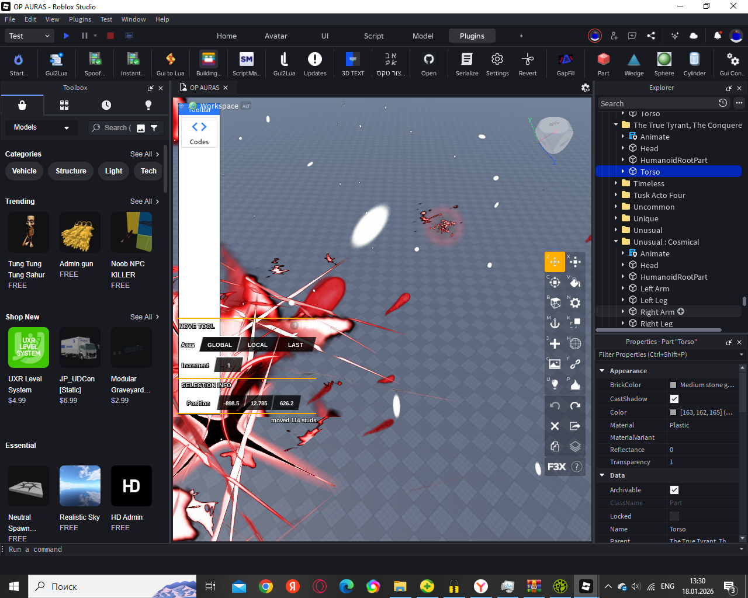The height and width of the screenshot is (598, 748).
Task: Insert a Sphere from the ribbon
Action: click(664, 64)
